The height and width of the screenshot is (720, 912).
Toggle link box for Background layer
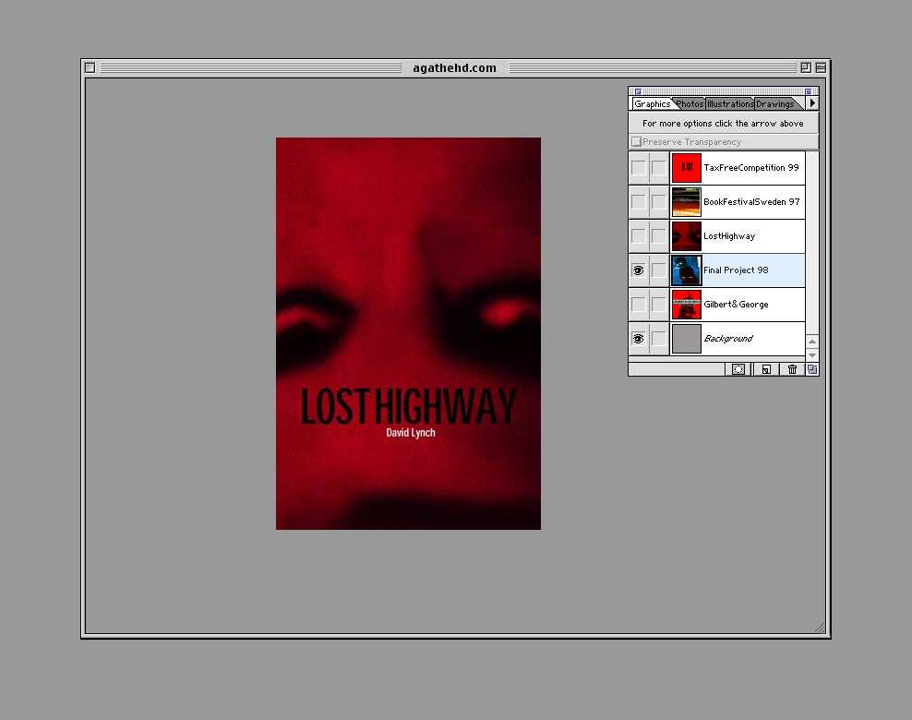658,339
